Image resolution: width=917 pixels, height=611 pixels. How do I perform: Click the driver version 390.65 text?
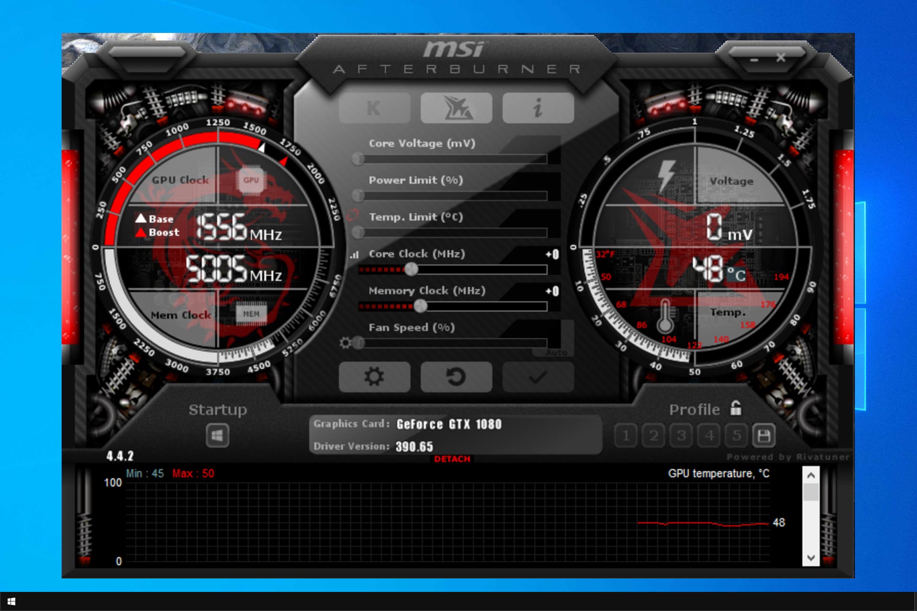414,447
